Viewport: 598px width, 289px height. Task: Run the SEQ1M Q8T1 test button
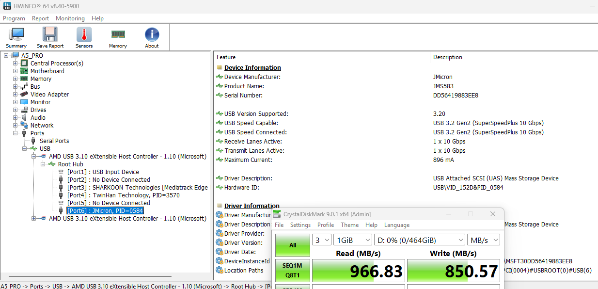pos(293,270)
